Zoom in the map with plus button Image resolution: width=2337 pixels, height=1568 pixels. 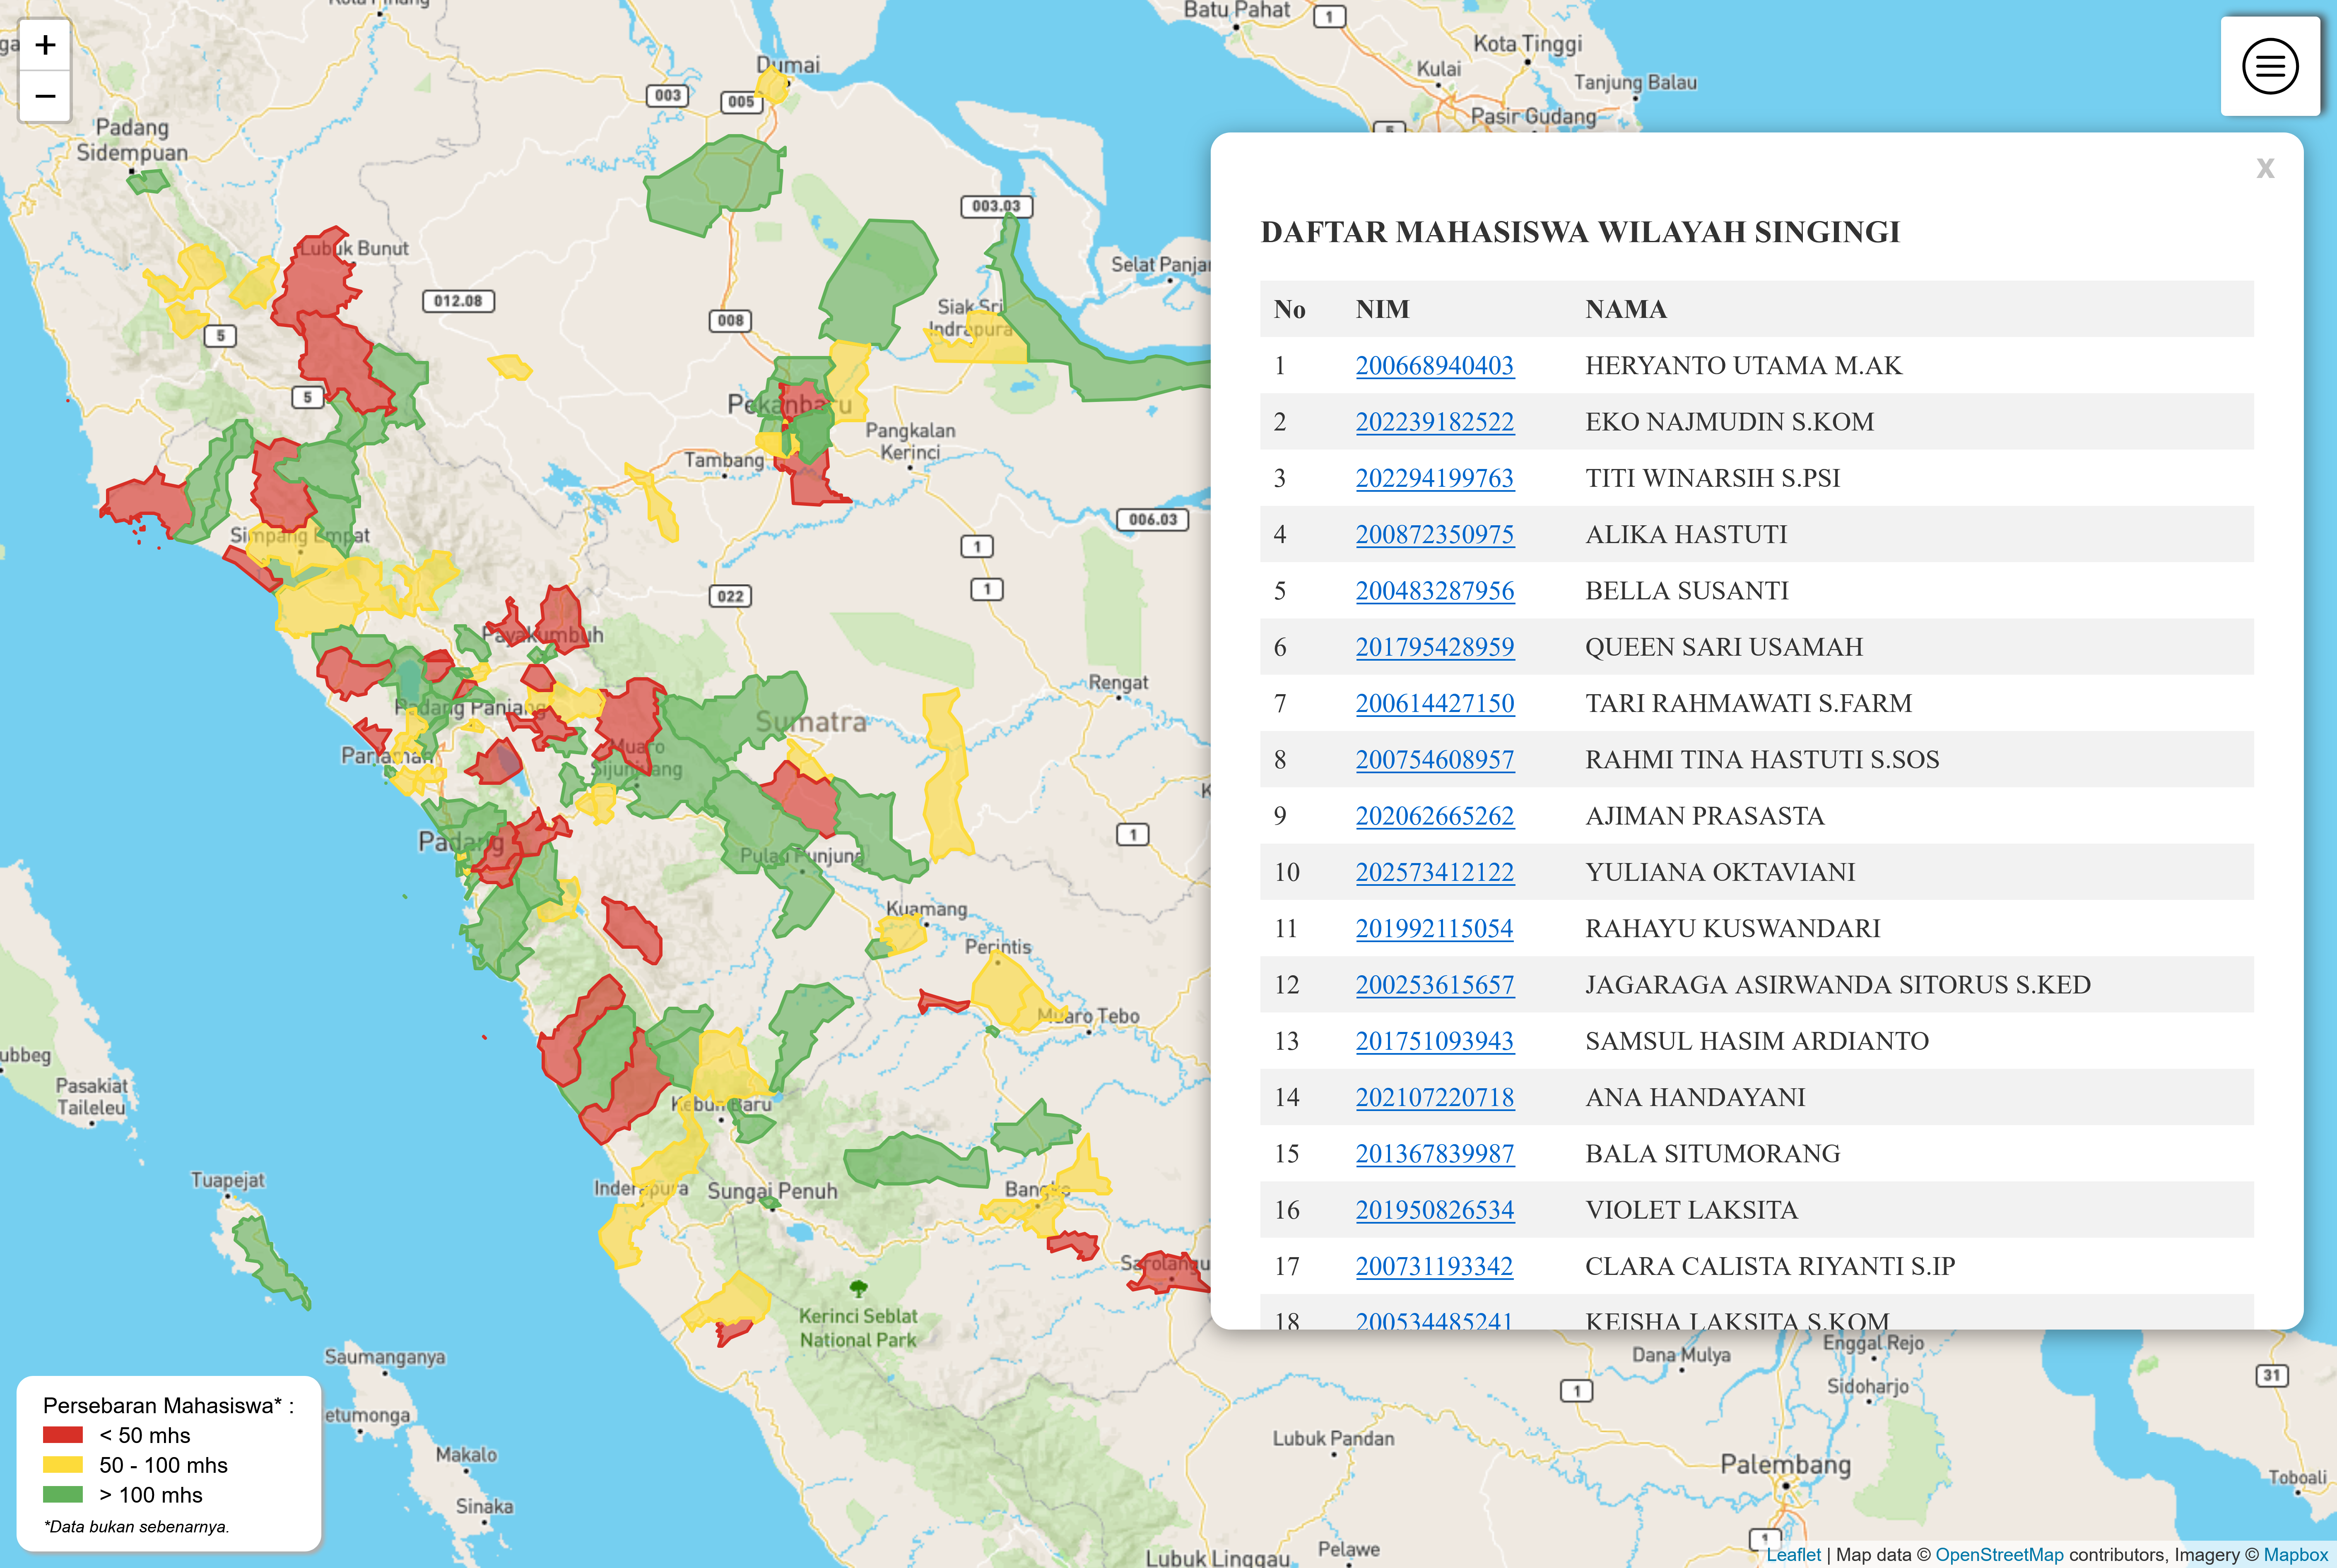click(x=45, y=45)
